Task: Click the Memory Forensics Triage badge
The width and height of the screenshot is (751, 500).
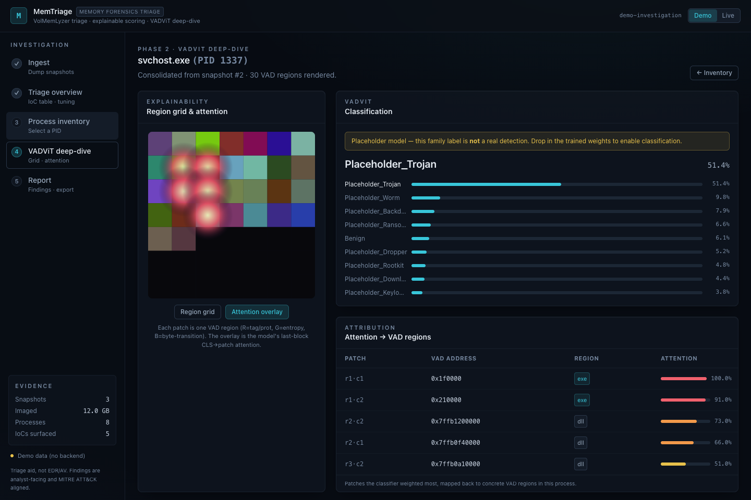Action: (x=120, y=11)
